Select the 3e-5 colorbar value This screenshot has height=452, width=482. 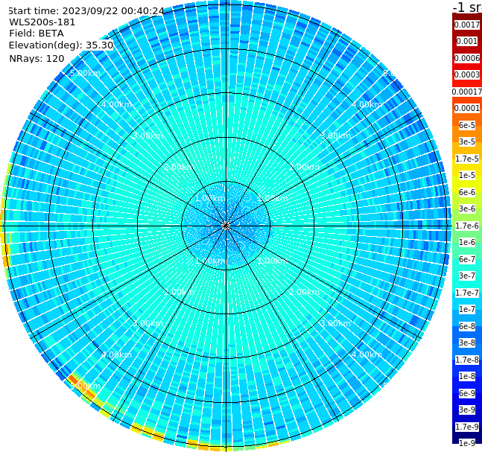[467, 141]
